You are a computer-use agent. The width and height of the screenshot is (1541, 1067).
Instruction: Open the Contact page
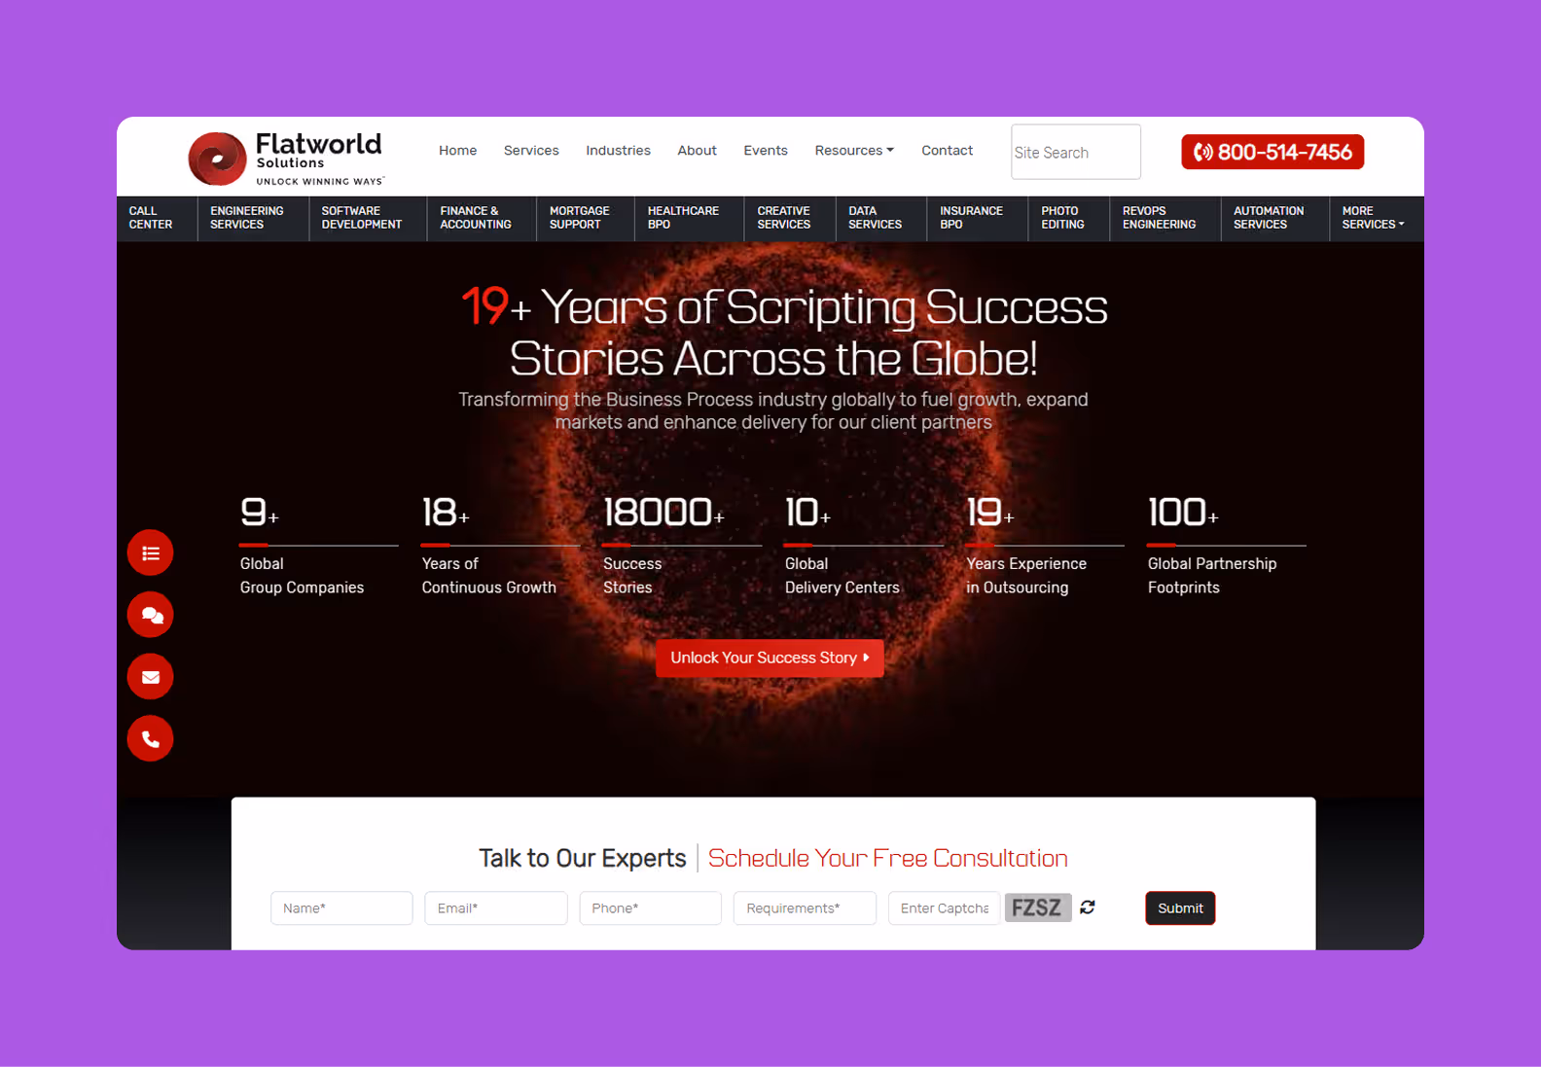pos(947,151)
